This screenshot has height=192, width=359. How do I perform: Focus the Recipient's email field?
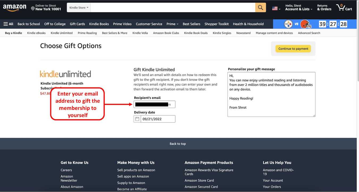click(x=155, y=104)
